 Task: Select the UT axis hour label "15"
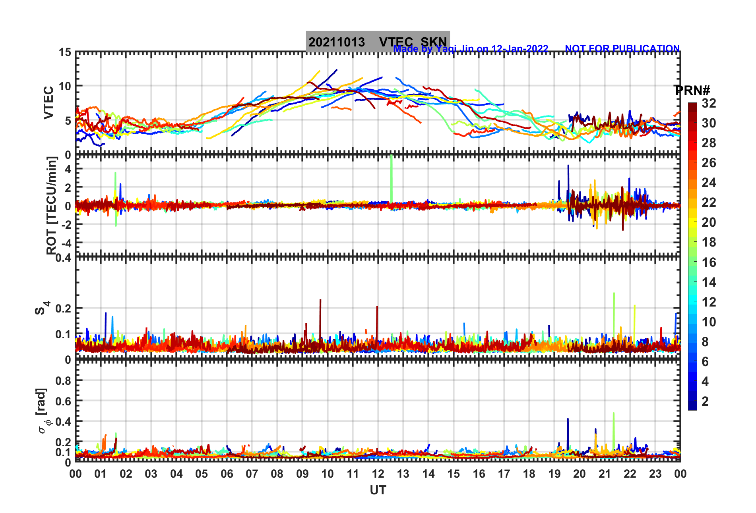tap(454, 474)
